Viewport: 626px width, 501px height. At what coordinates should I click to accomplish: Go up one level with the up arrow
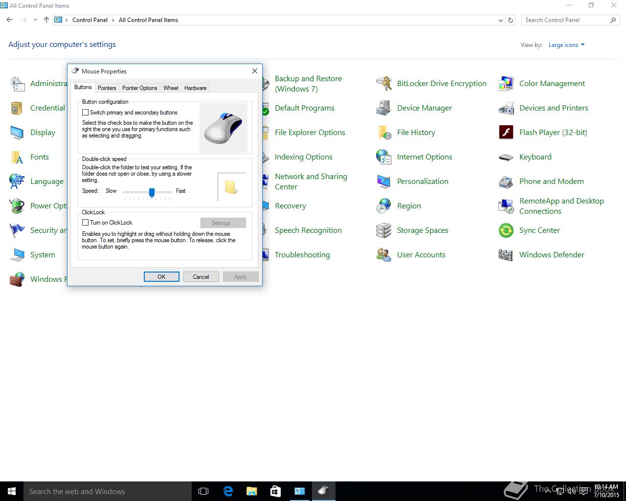[46, 20]
